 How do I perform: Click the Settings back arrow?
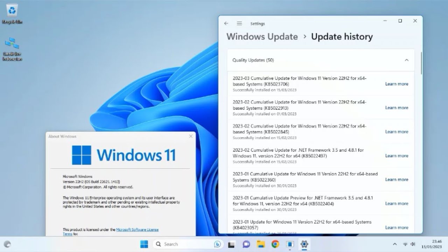click(226, 23)
